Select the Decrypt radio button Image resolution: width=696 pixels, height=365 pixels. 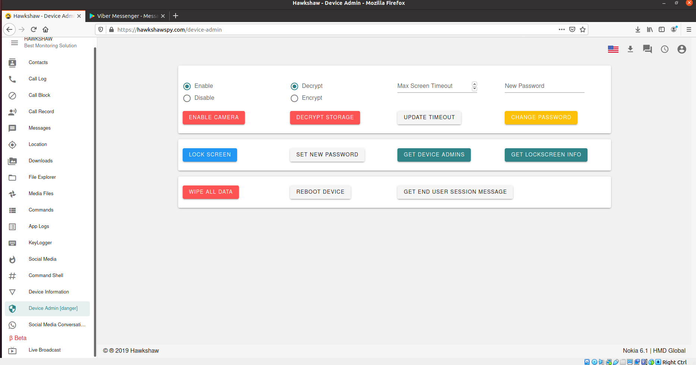click(x=295, y=86)
